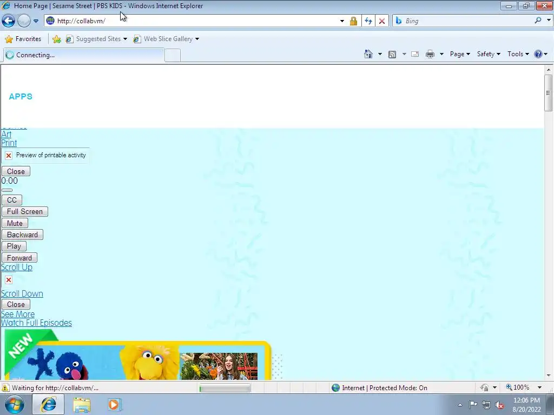The image size is (554, 415).
Task: Toggle CC closed captions button
Action: (12, 200)
